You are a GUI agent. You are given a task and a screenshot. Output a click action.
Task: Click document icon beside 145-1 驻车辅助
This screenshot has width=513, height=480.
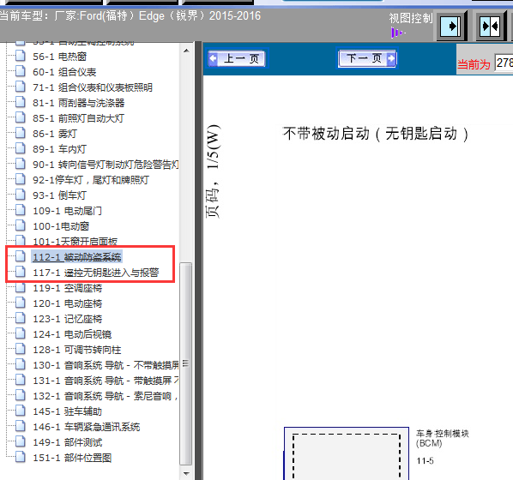tap(21, 411)
